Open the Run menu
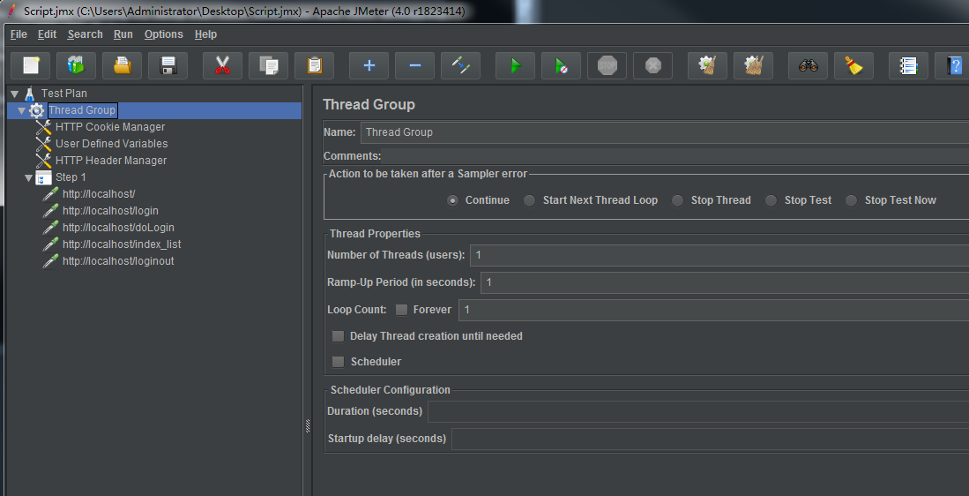Viewport: 969px width, 496px height. click(123, 34)
